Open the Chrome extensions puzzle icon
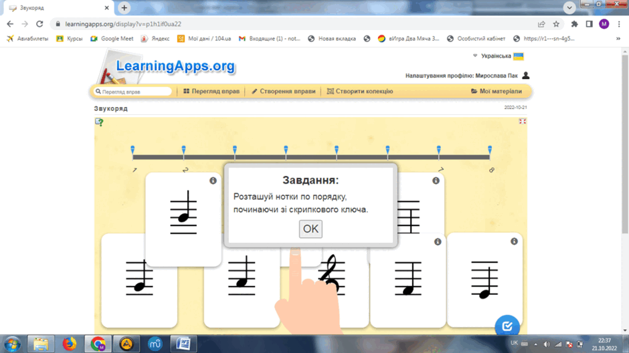Viewport: 629px width, 353px height. [574, 24]
